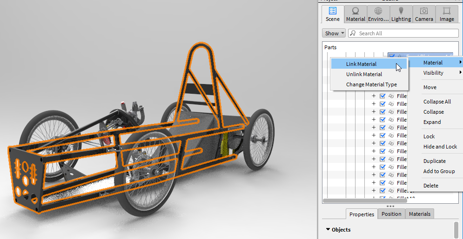Uncheck the first Fillet part checkbox
Viewport: 463px width, 239px height.
(x=382, y=96)
